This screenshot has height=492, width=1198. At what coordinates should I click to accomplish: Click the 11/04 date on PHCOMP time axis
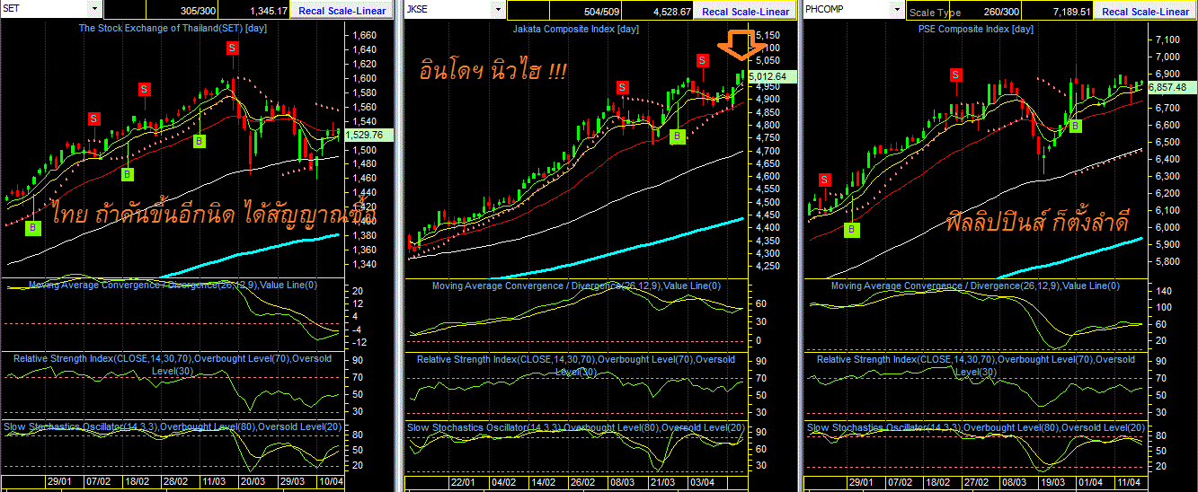coord(1127,483)
